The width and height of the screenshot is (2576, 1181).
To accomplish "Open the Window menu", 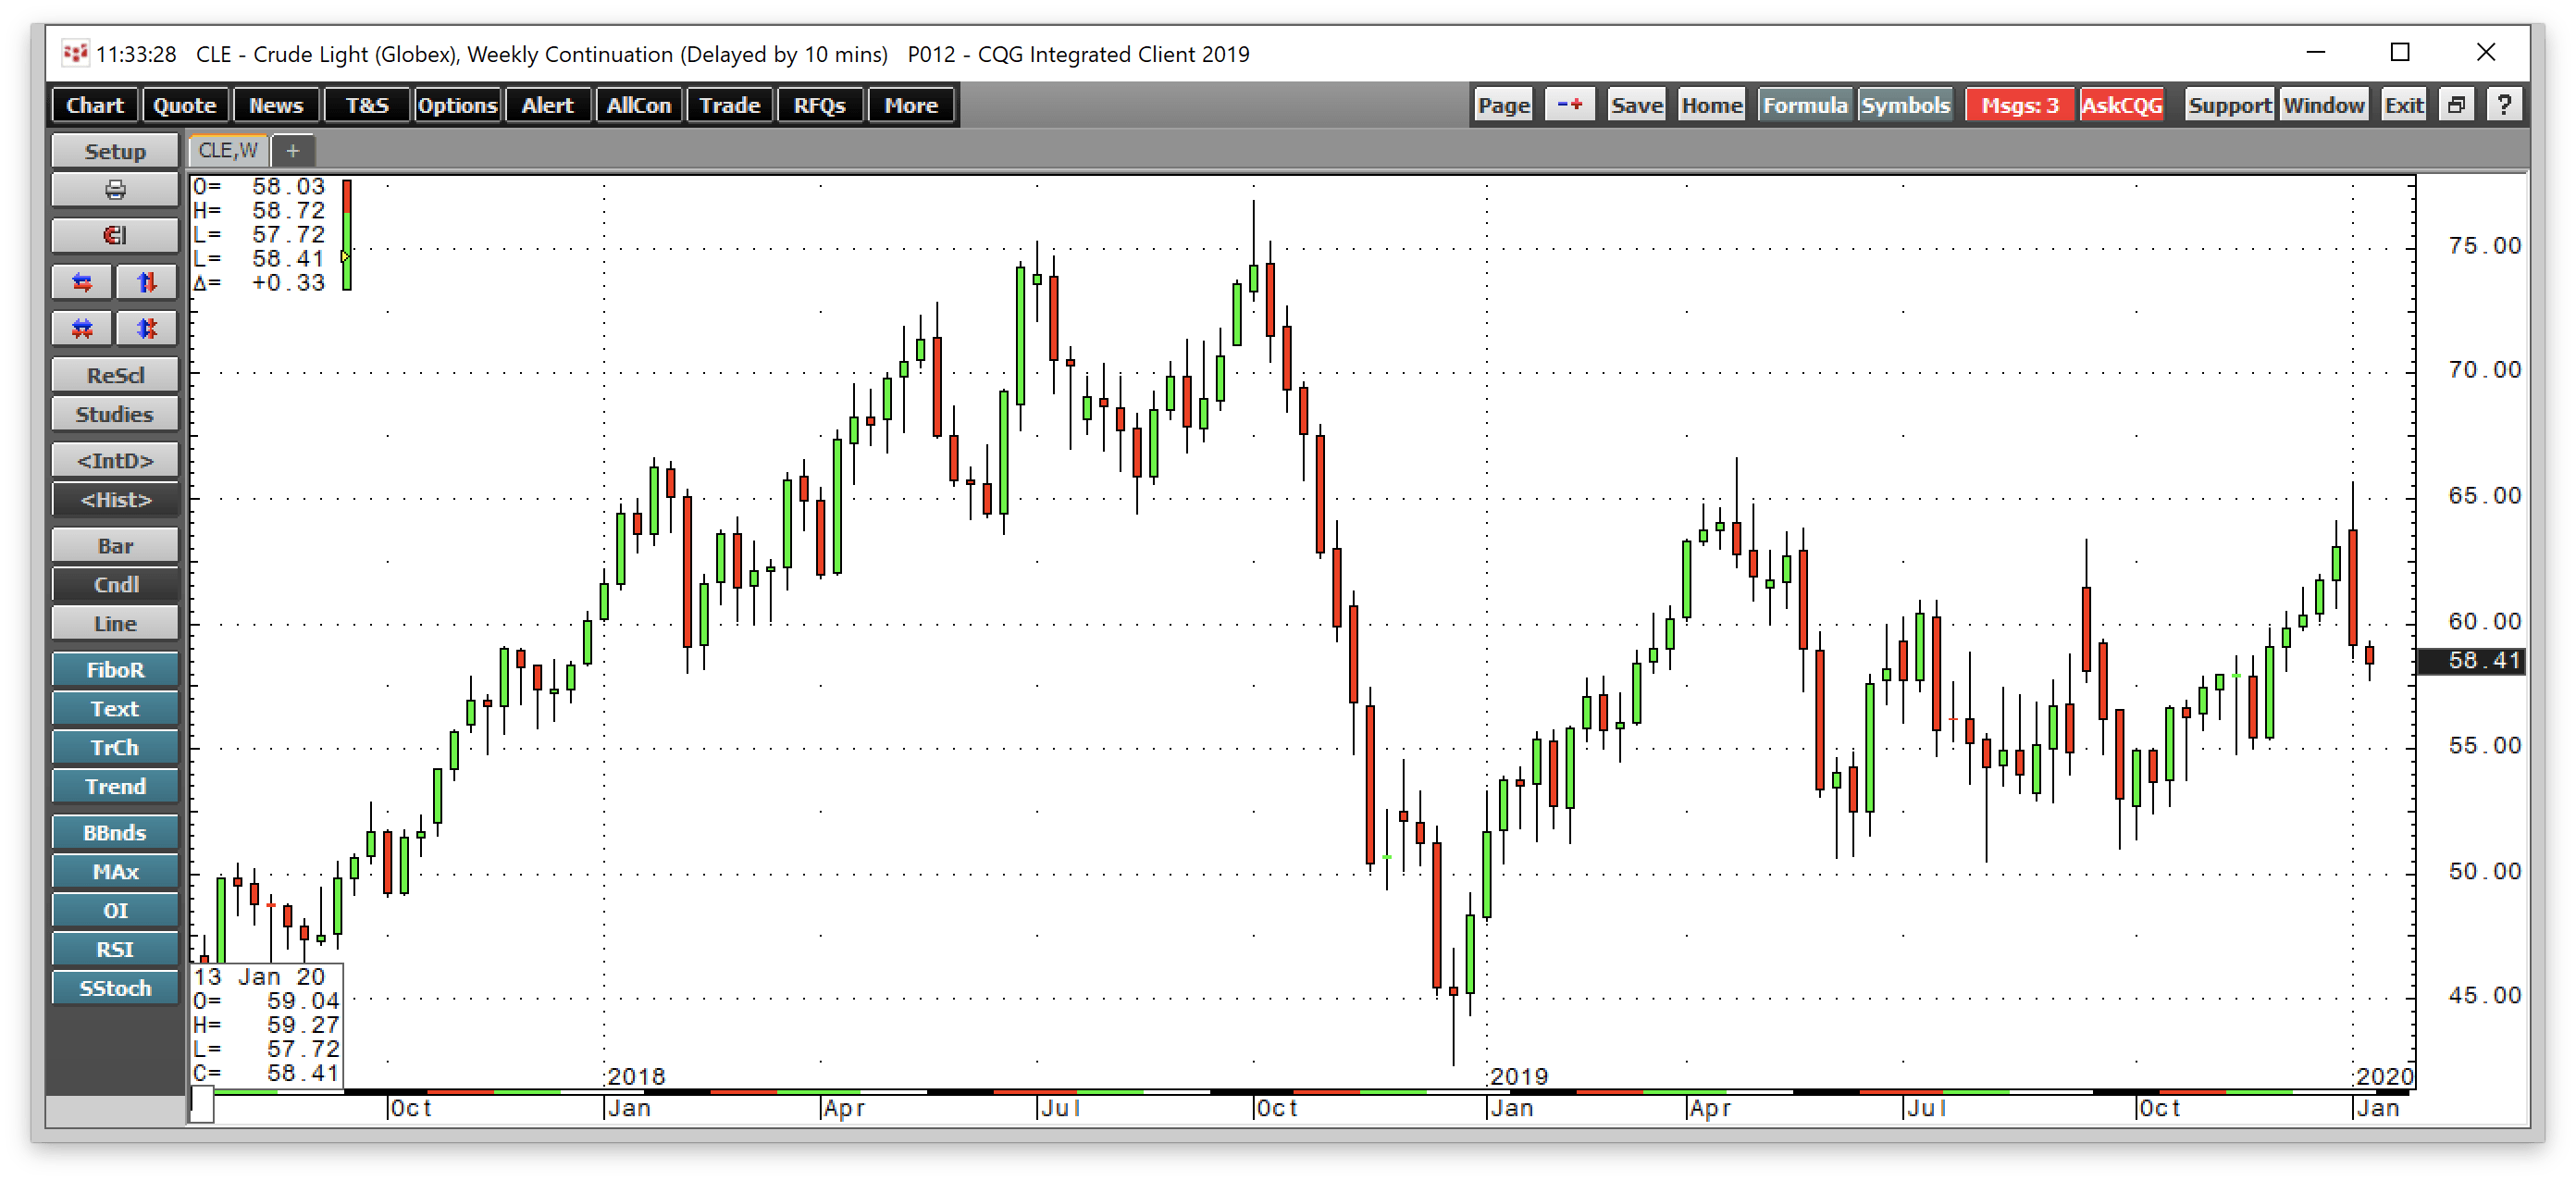I will click(2324, 105).
